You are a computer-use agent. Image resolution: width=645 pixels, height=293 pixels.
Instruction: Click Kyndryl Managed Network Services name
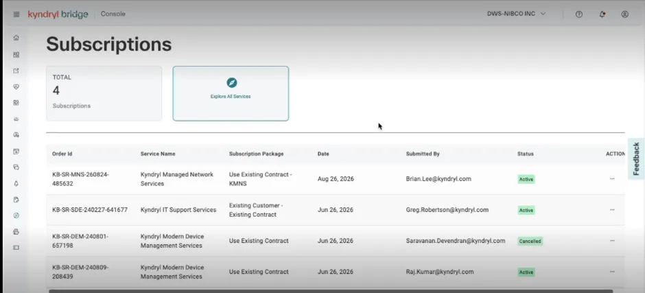click(177, 179)
